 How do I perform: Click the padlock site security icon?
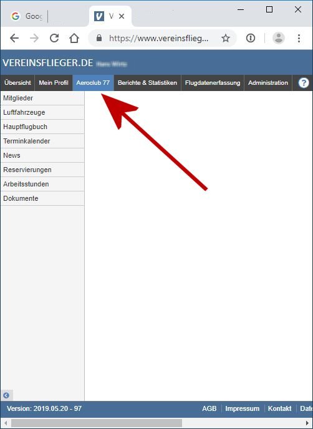point(99,38)
